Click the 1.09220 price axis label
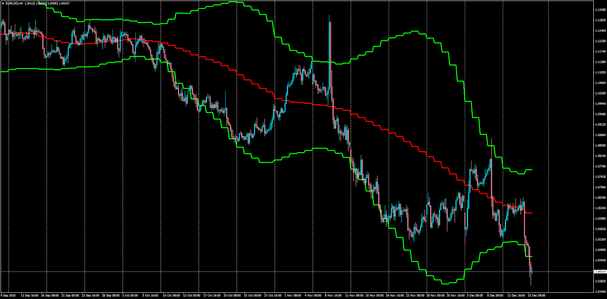 pos(600,125)
